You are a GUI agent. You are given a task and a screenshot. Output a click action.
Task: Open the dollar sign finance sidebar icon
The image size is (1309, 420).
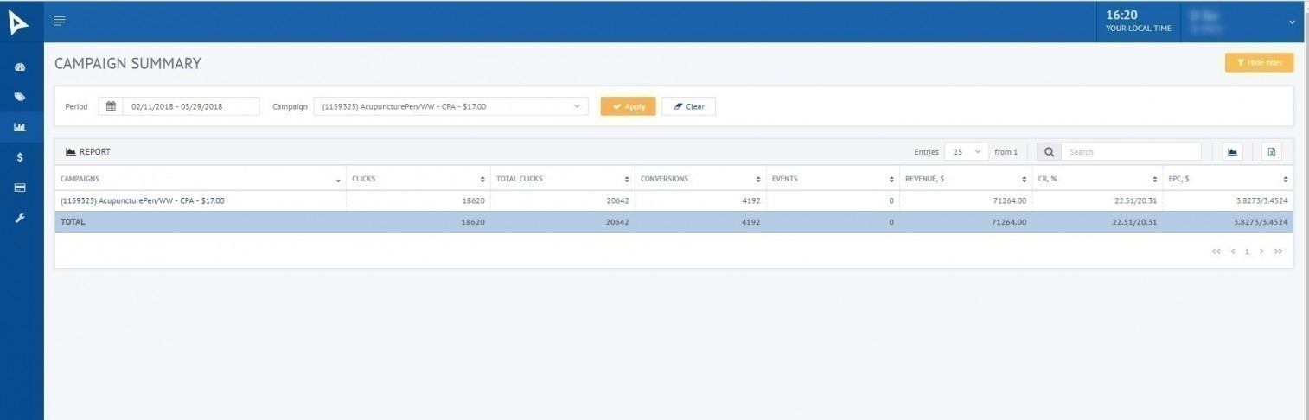point(20,157)
